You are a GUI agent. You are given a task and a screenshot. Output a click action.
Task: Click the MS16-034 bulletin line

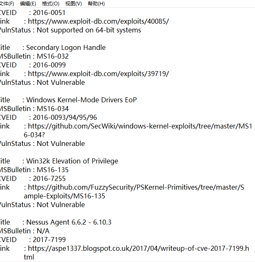click(52, 109)
